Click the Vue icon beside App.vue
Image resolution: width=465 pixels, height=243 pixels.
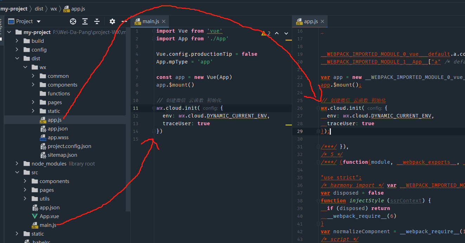coord(35,216)
